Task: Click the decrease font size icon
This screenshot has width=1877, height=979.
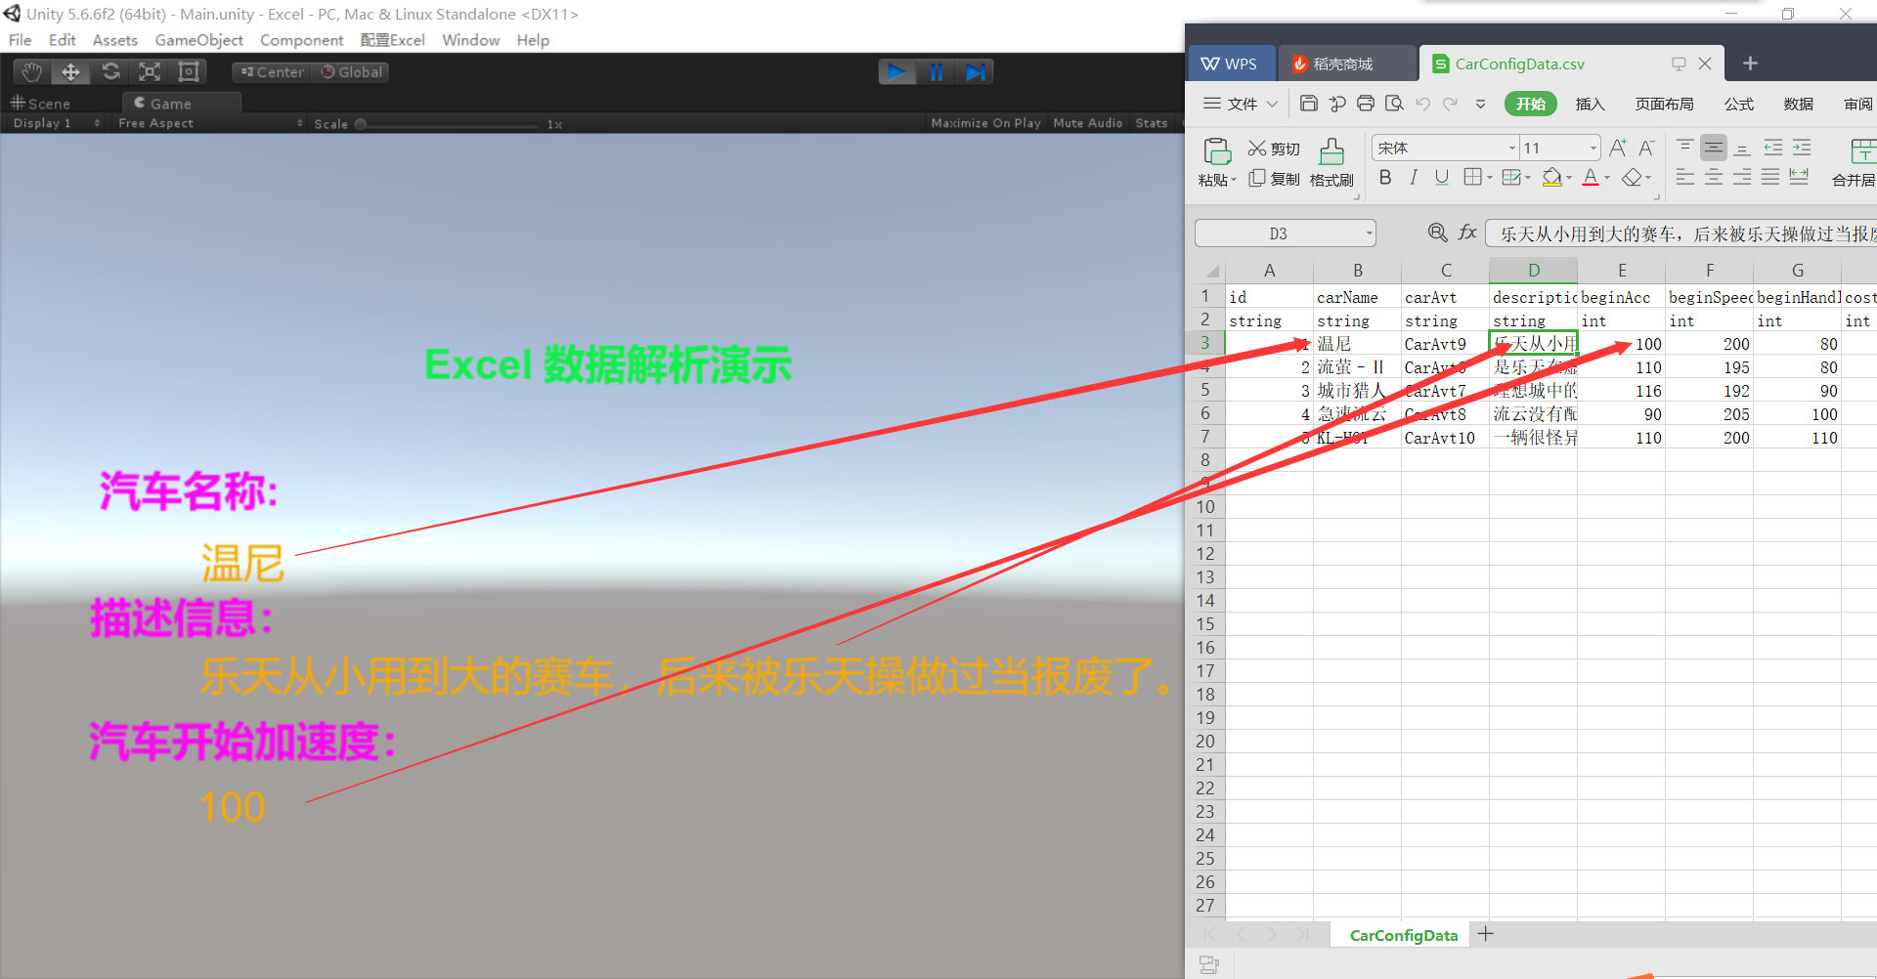Action: [x=1646, y=149]
